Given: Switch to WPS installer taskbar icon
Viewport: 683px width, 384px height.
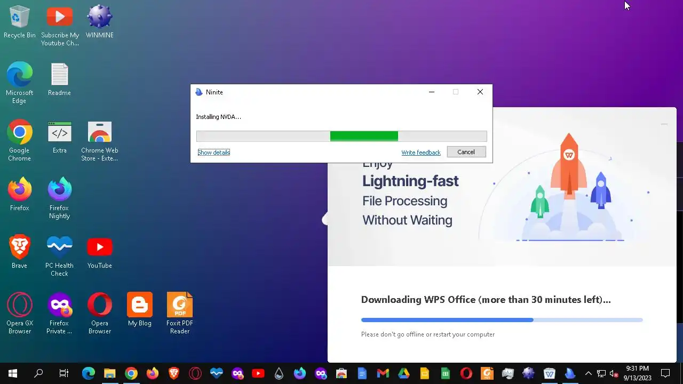Looking at the screenshot, I should (550, 373).
